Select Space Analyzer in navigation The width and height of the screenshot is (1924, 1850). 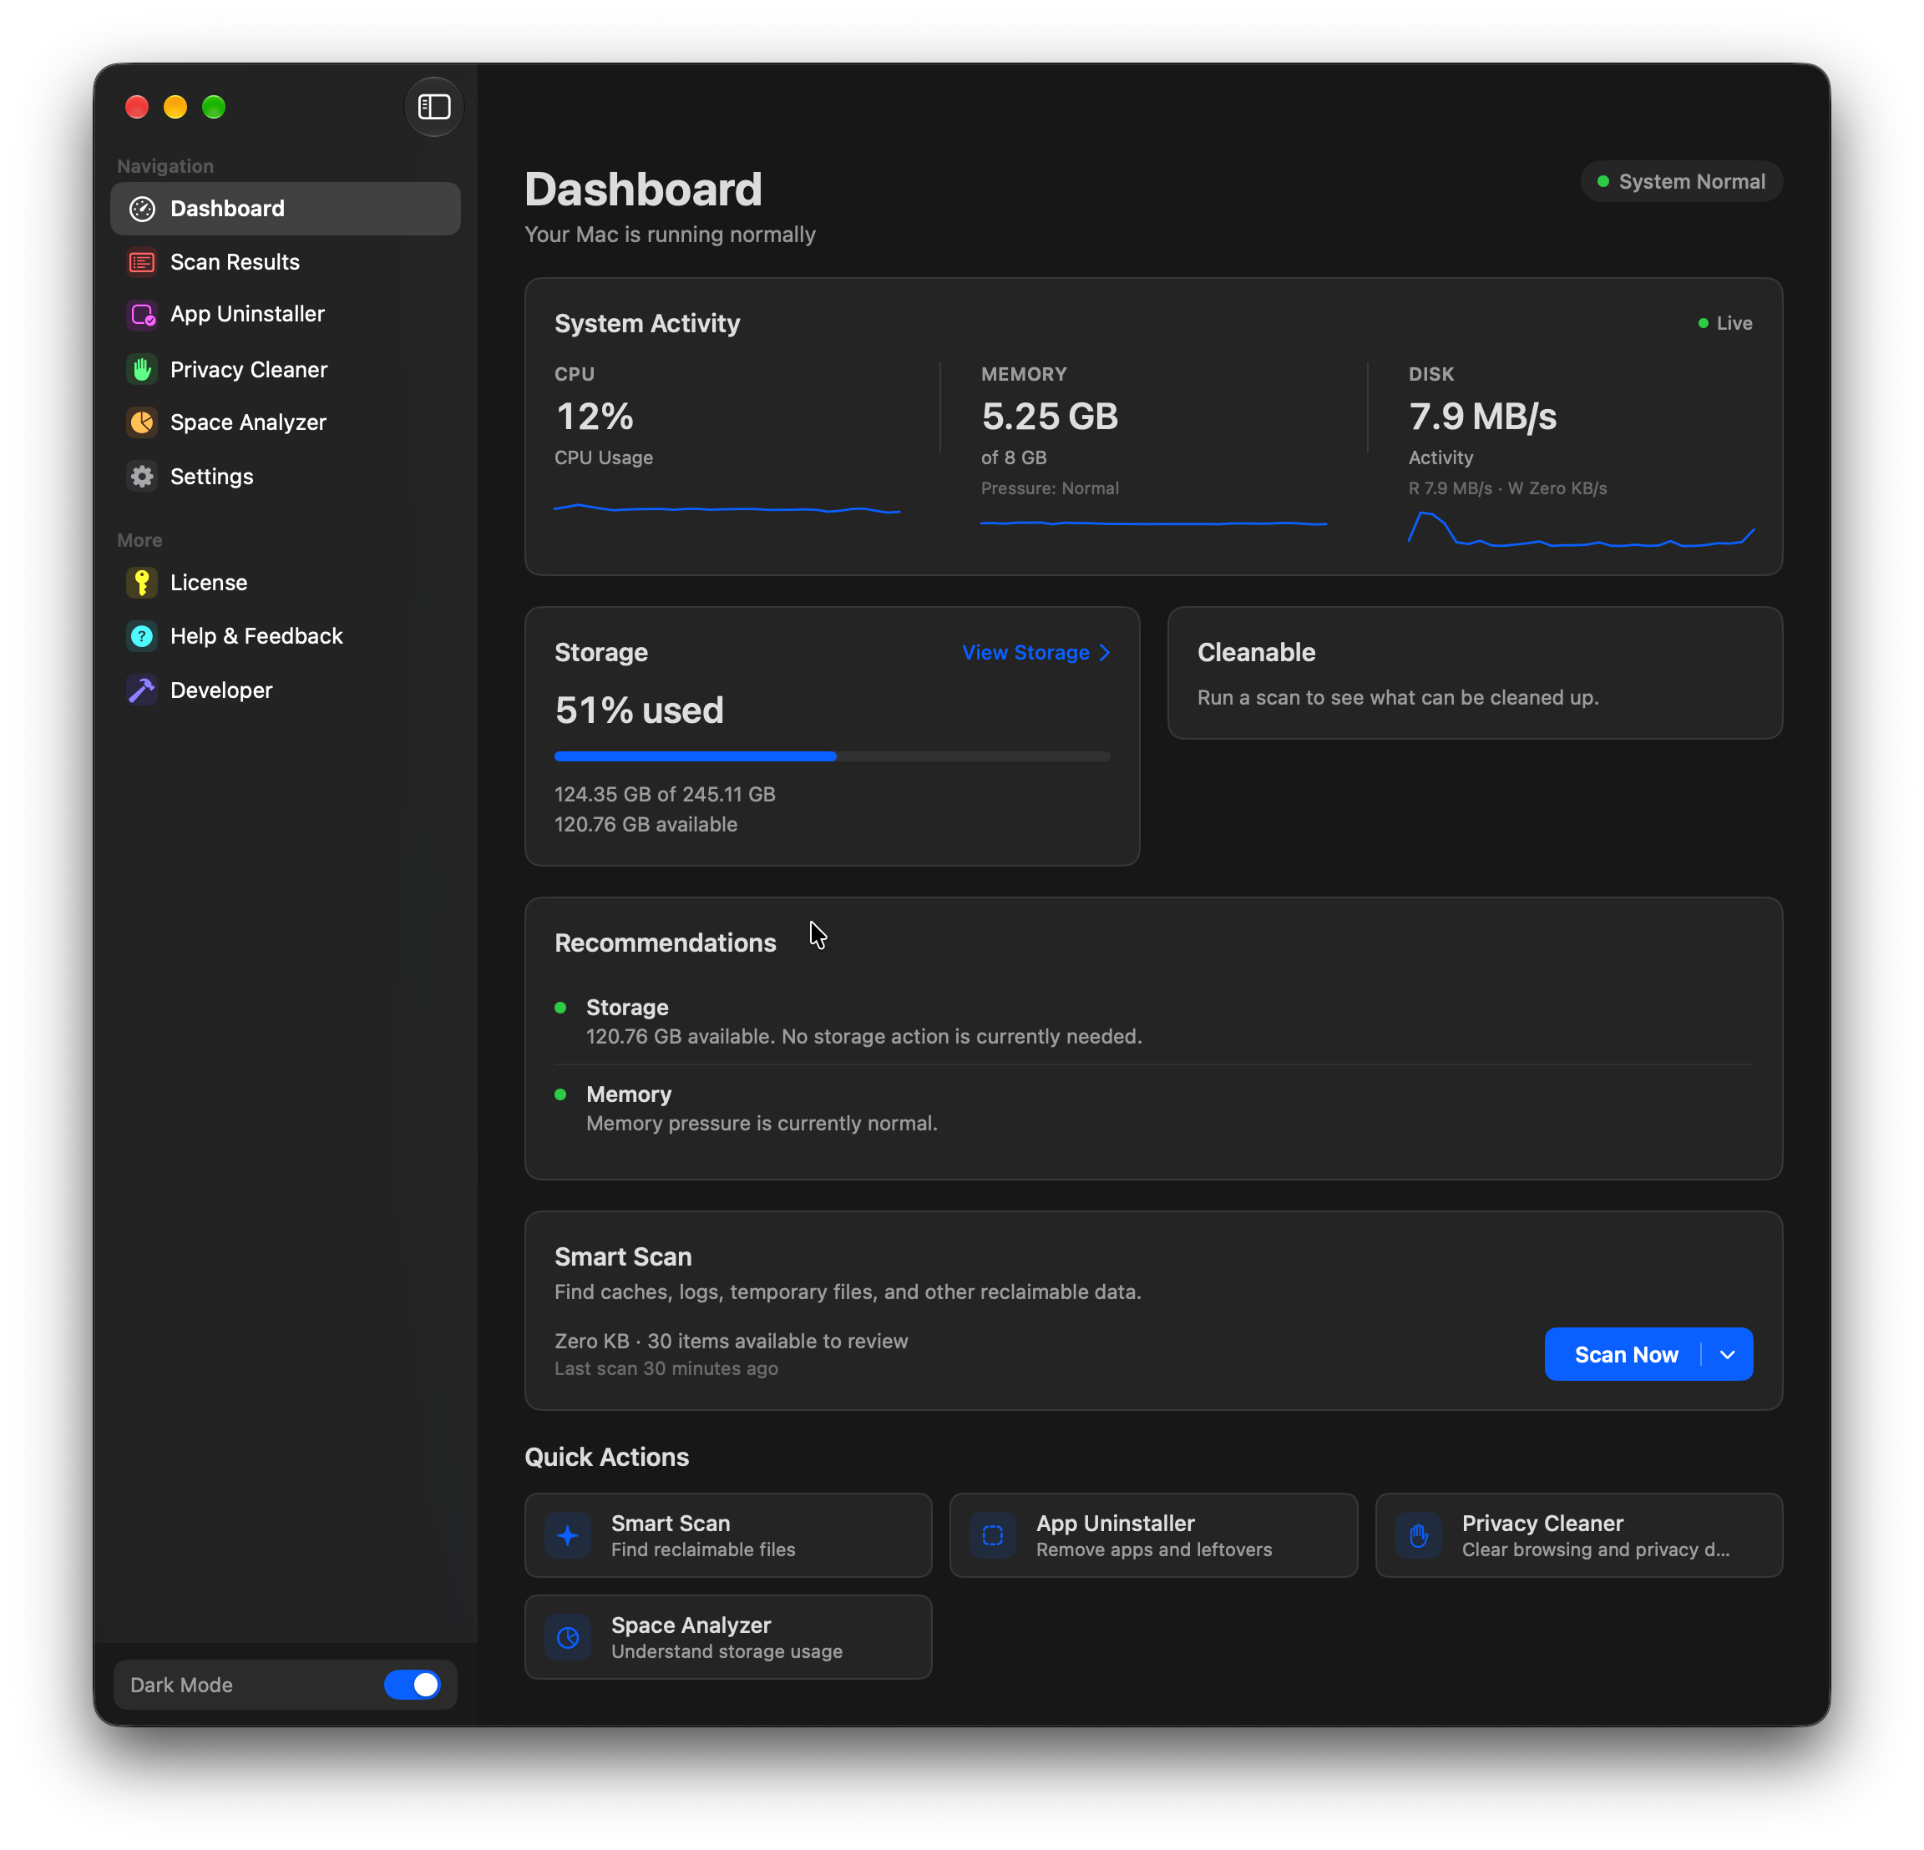point(285,422)
